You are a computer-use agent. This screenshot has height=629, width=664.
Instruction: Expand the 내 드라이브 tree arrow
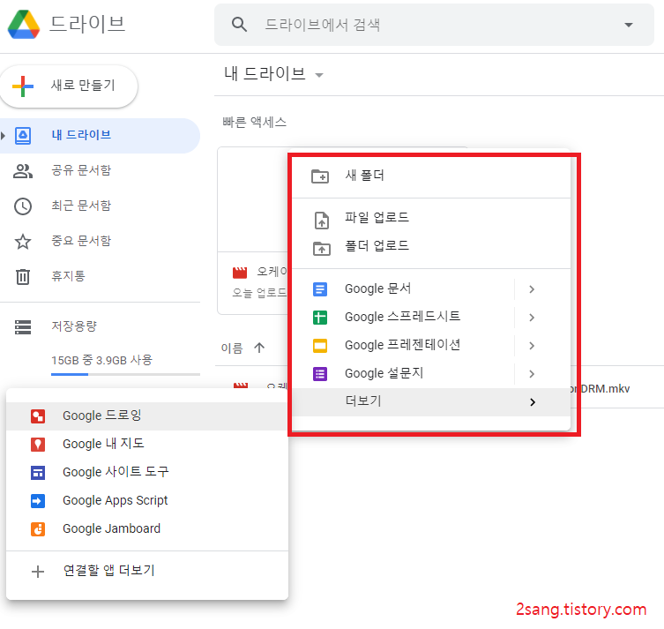pyautogui.click(x=4, y=136)
